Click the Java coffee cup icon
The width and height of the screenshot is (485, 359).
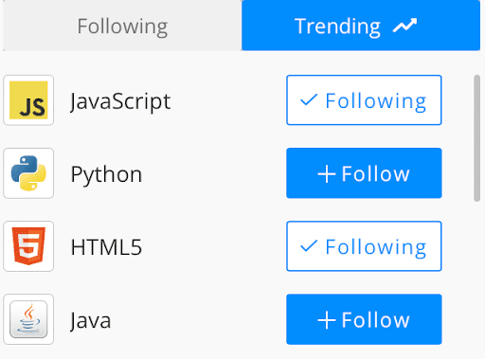pyautogui.click(x=28, y=319)
